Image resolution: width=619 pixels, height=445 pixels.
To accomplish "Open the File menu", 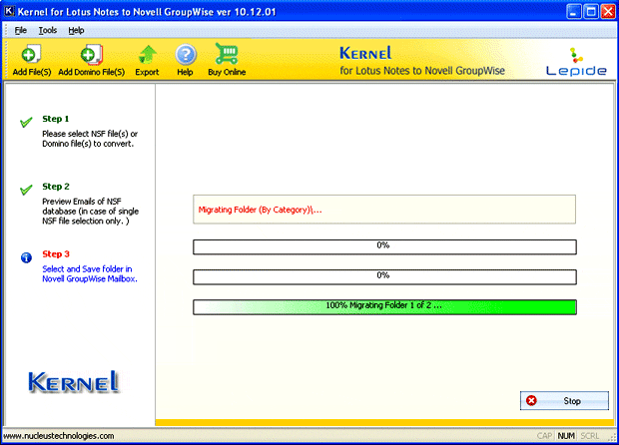I will 21,30.
